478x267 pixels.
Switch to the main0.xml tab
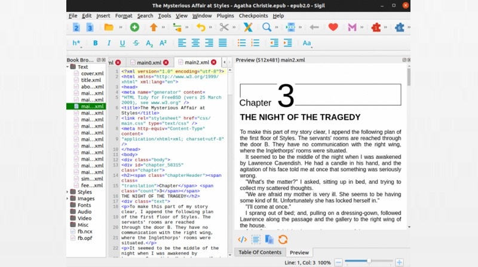149,63
